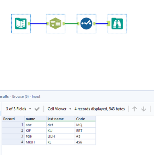Go to previous record with up arrow
The image size is (154, 155).
coord(135,109)
